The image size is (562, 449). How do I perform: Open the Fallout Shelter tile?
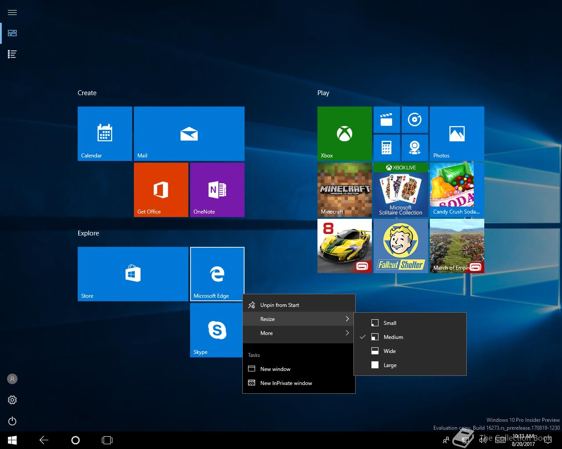click(x=400, y=246)
